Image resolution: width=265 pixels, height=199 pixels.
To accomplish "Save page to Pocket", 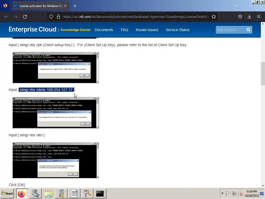I will [x=240, y=17].
